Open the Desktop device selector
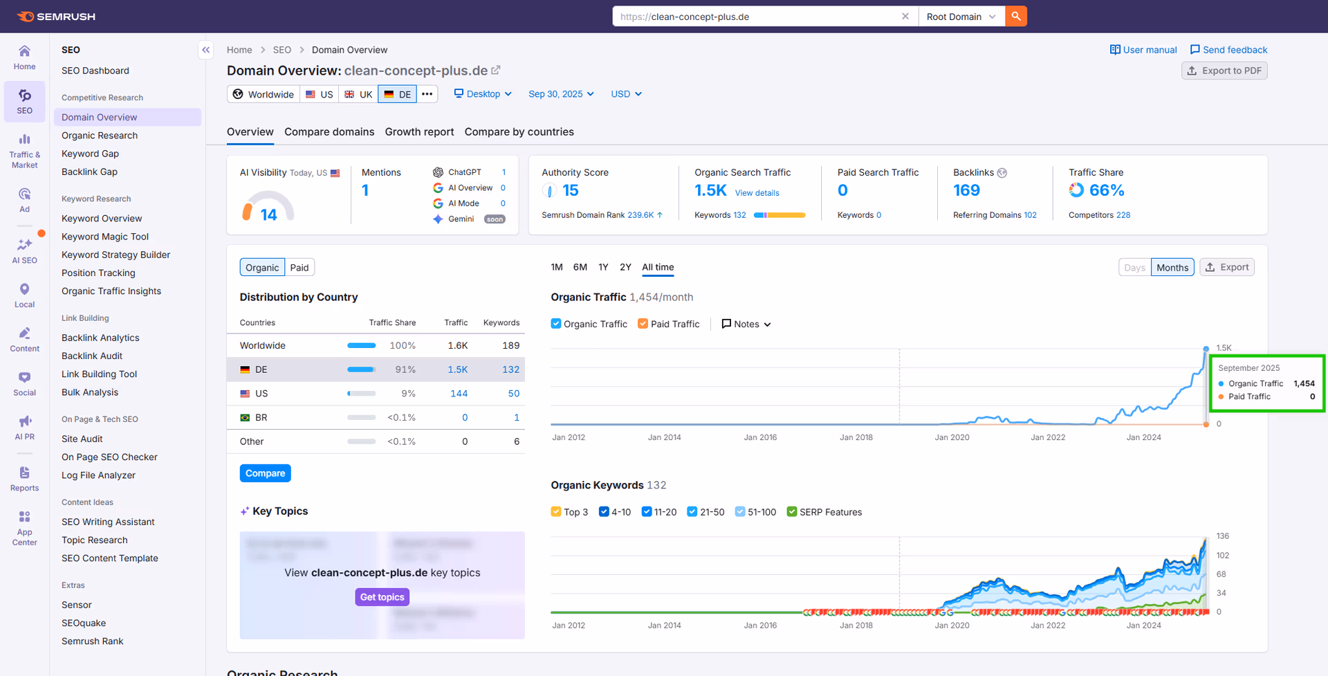This screenshot has height=676, width=1328. point(482,93)
